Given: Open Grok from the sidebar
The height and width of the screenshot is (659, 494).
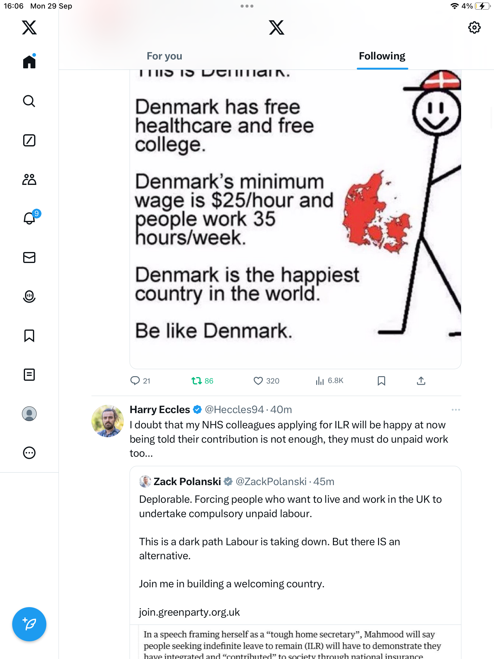Looking at the screenshot, I should point(29,140).
